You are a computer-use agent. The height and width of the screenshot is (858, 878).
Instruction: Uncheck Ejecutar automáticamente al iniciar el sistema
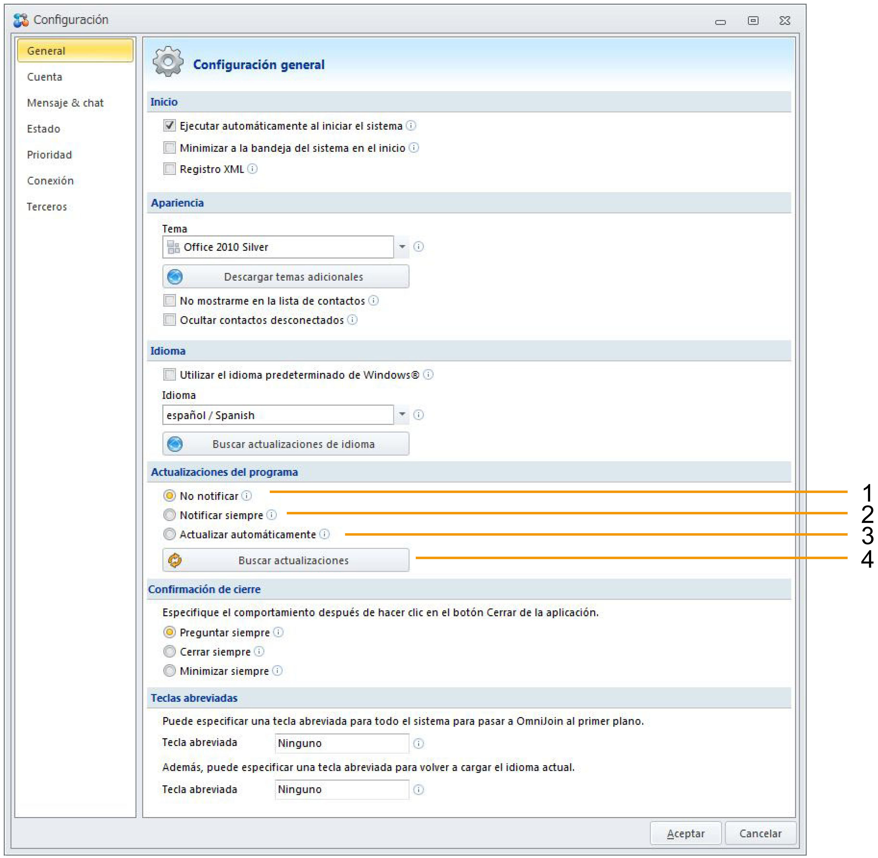click(x=170, y=125)
